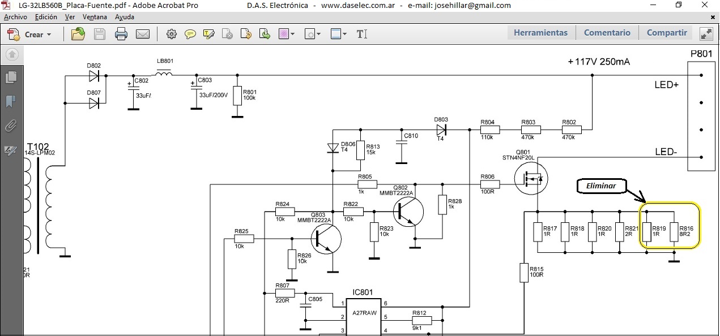
Task: Open the gear-in-page icon dropdown arrow
Action: [x=319, y=35]
